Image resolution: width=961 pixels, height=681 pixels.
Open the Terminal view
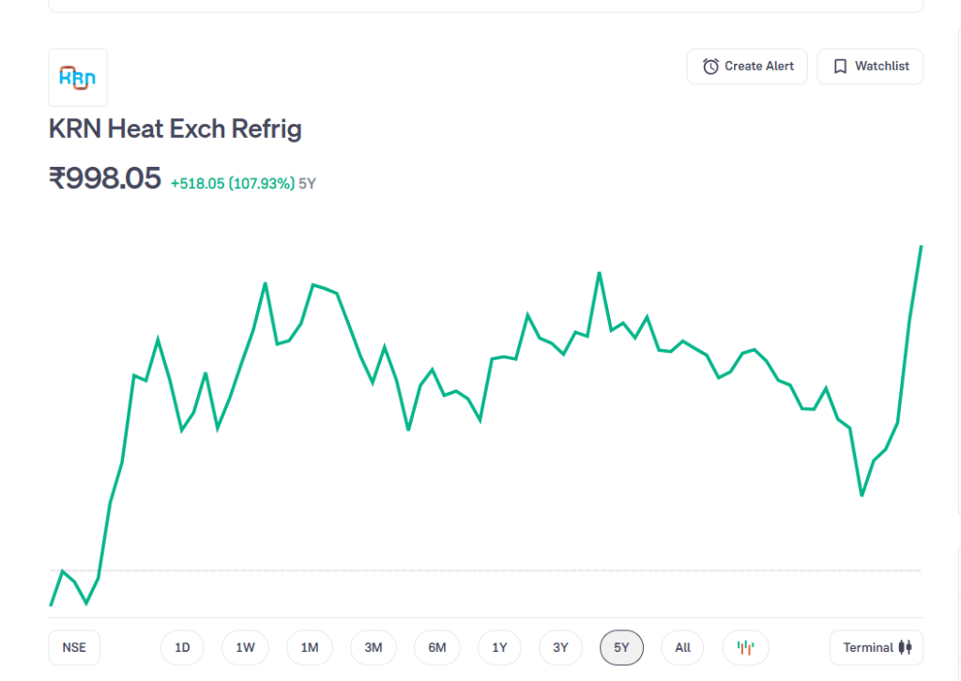[868, 647]
